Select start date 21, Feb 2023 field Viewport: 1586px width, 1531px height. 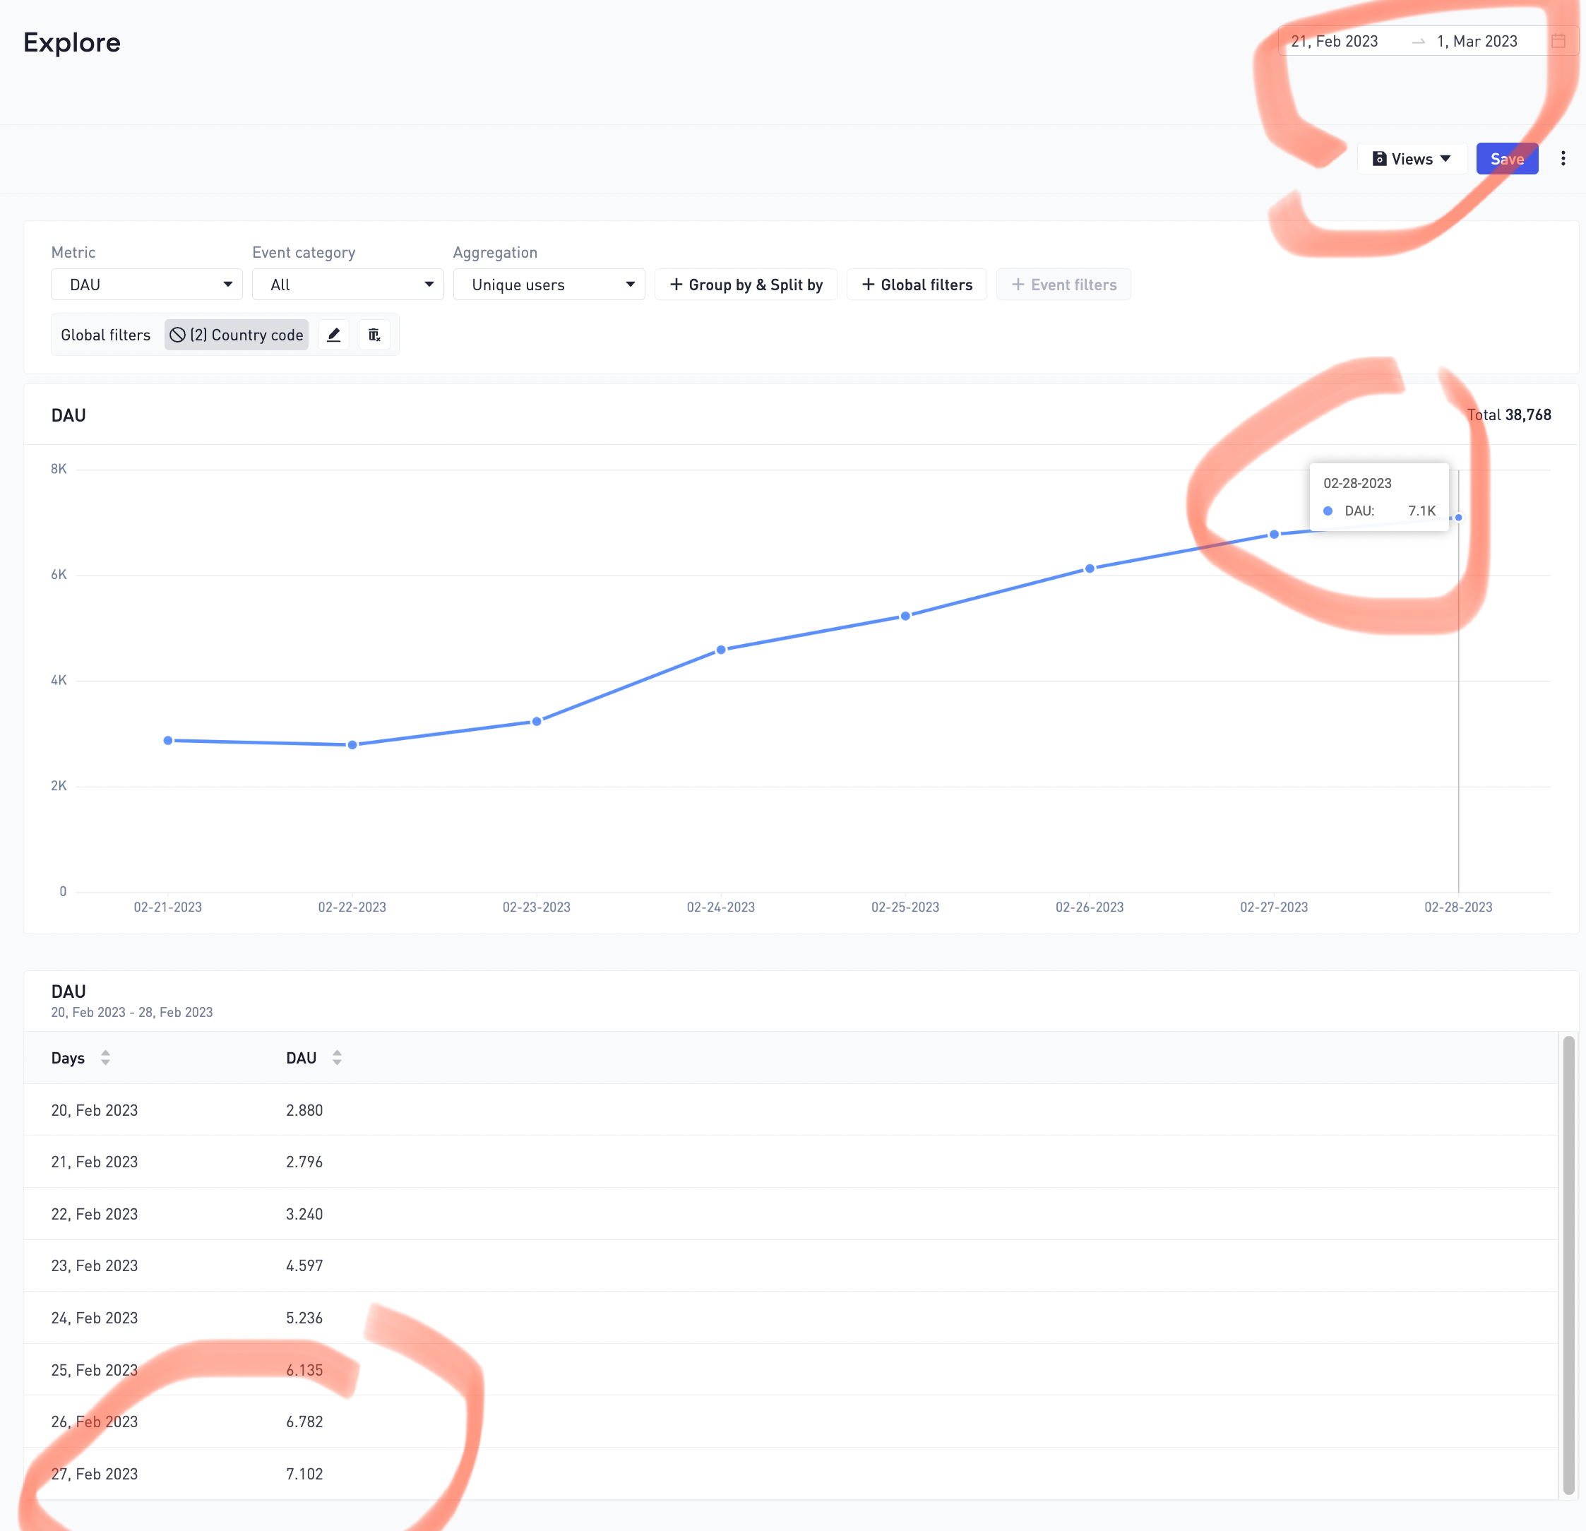pyautogui.click(x=1333, y=41)
